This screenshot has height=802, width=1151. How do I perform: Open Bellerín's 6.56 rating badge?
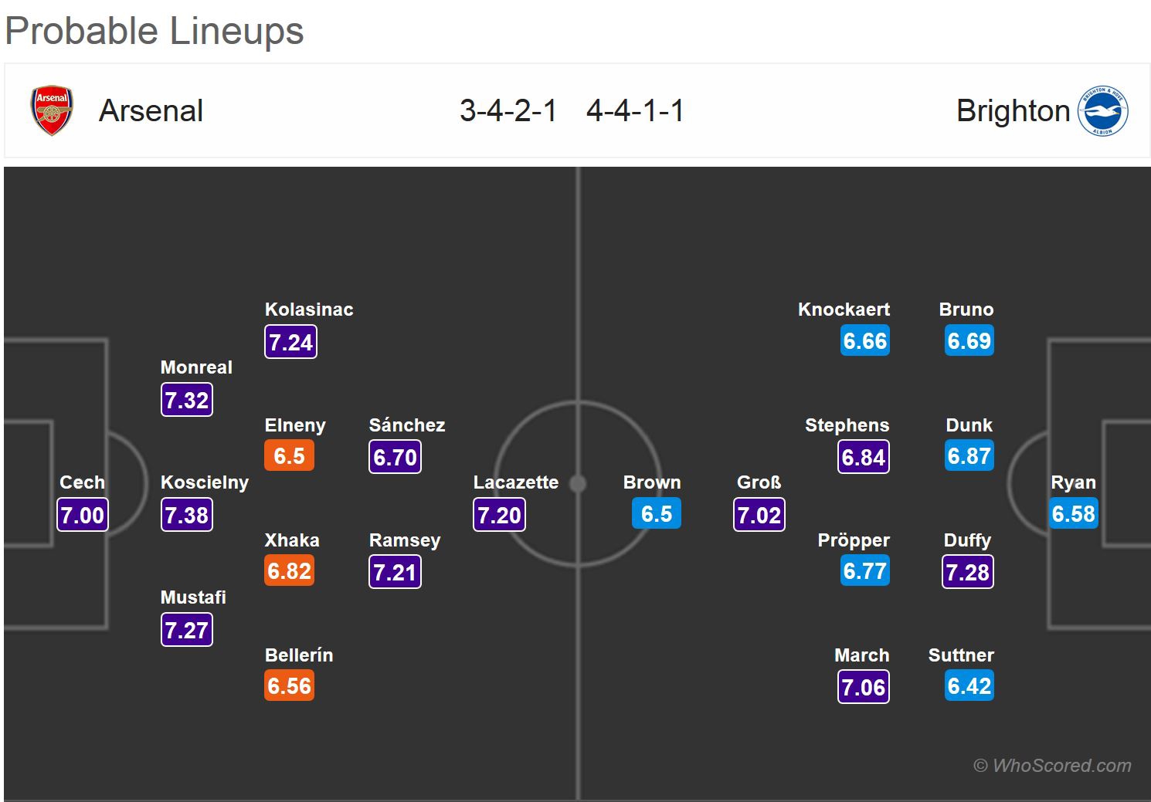pos(289,686)
